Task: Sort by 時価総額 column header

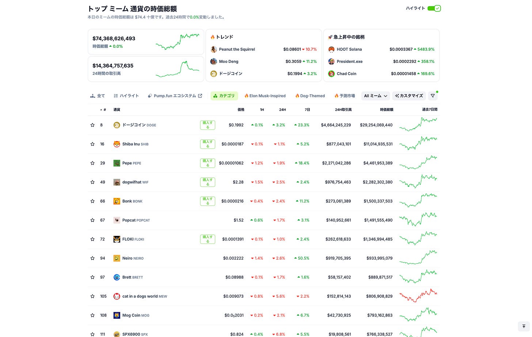Action: click(x=387, y=110)
